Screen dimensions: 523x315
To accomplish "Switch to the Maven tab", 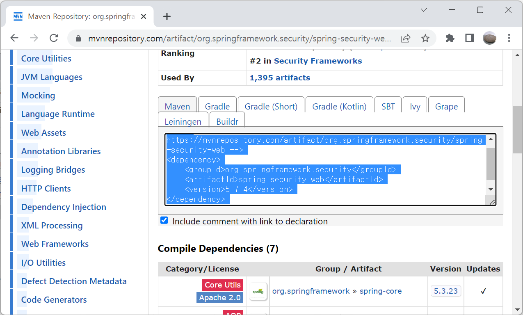I will [x=177, y=107].
